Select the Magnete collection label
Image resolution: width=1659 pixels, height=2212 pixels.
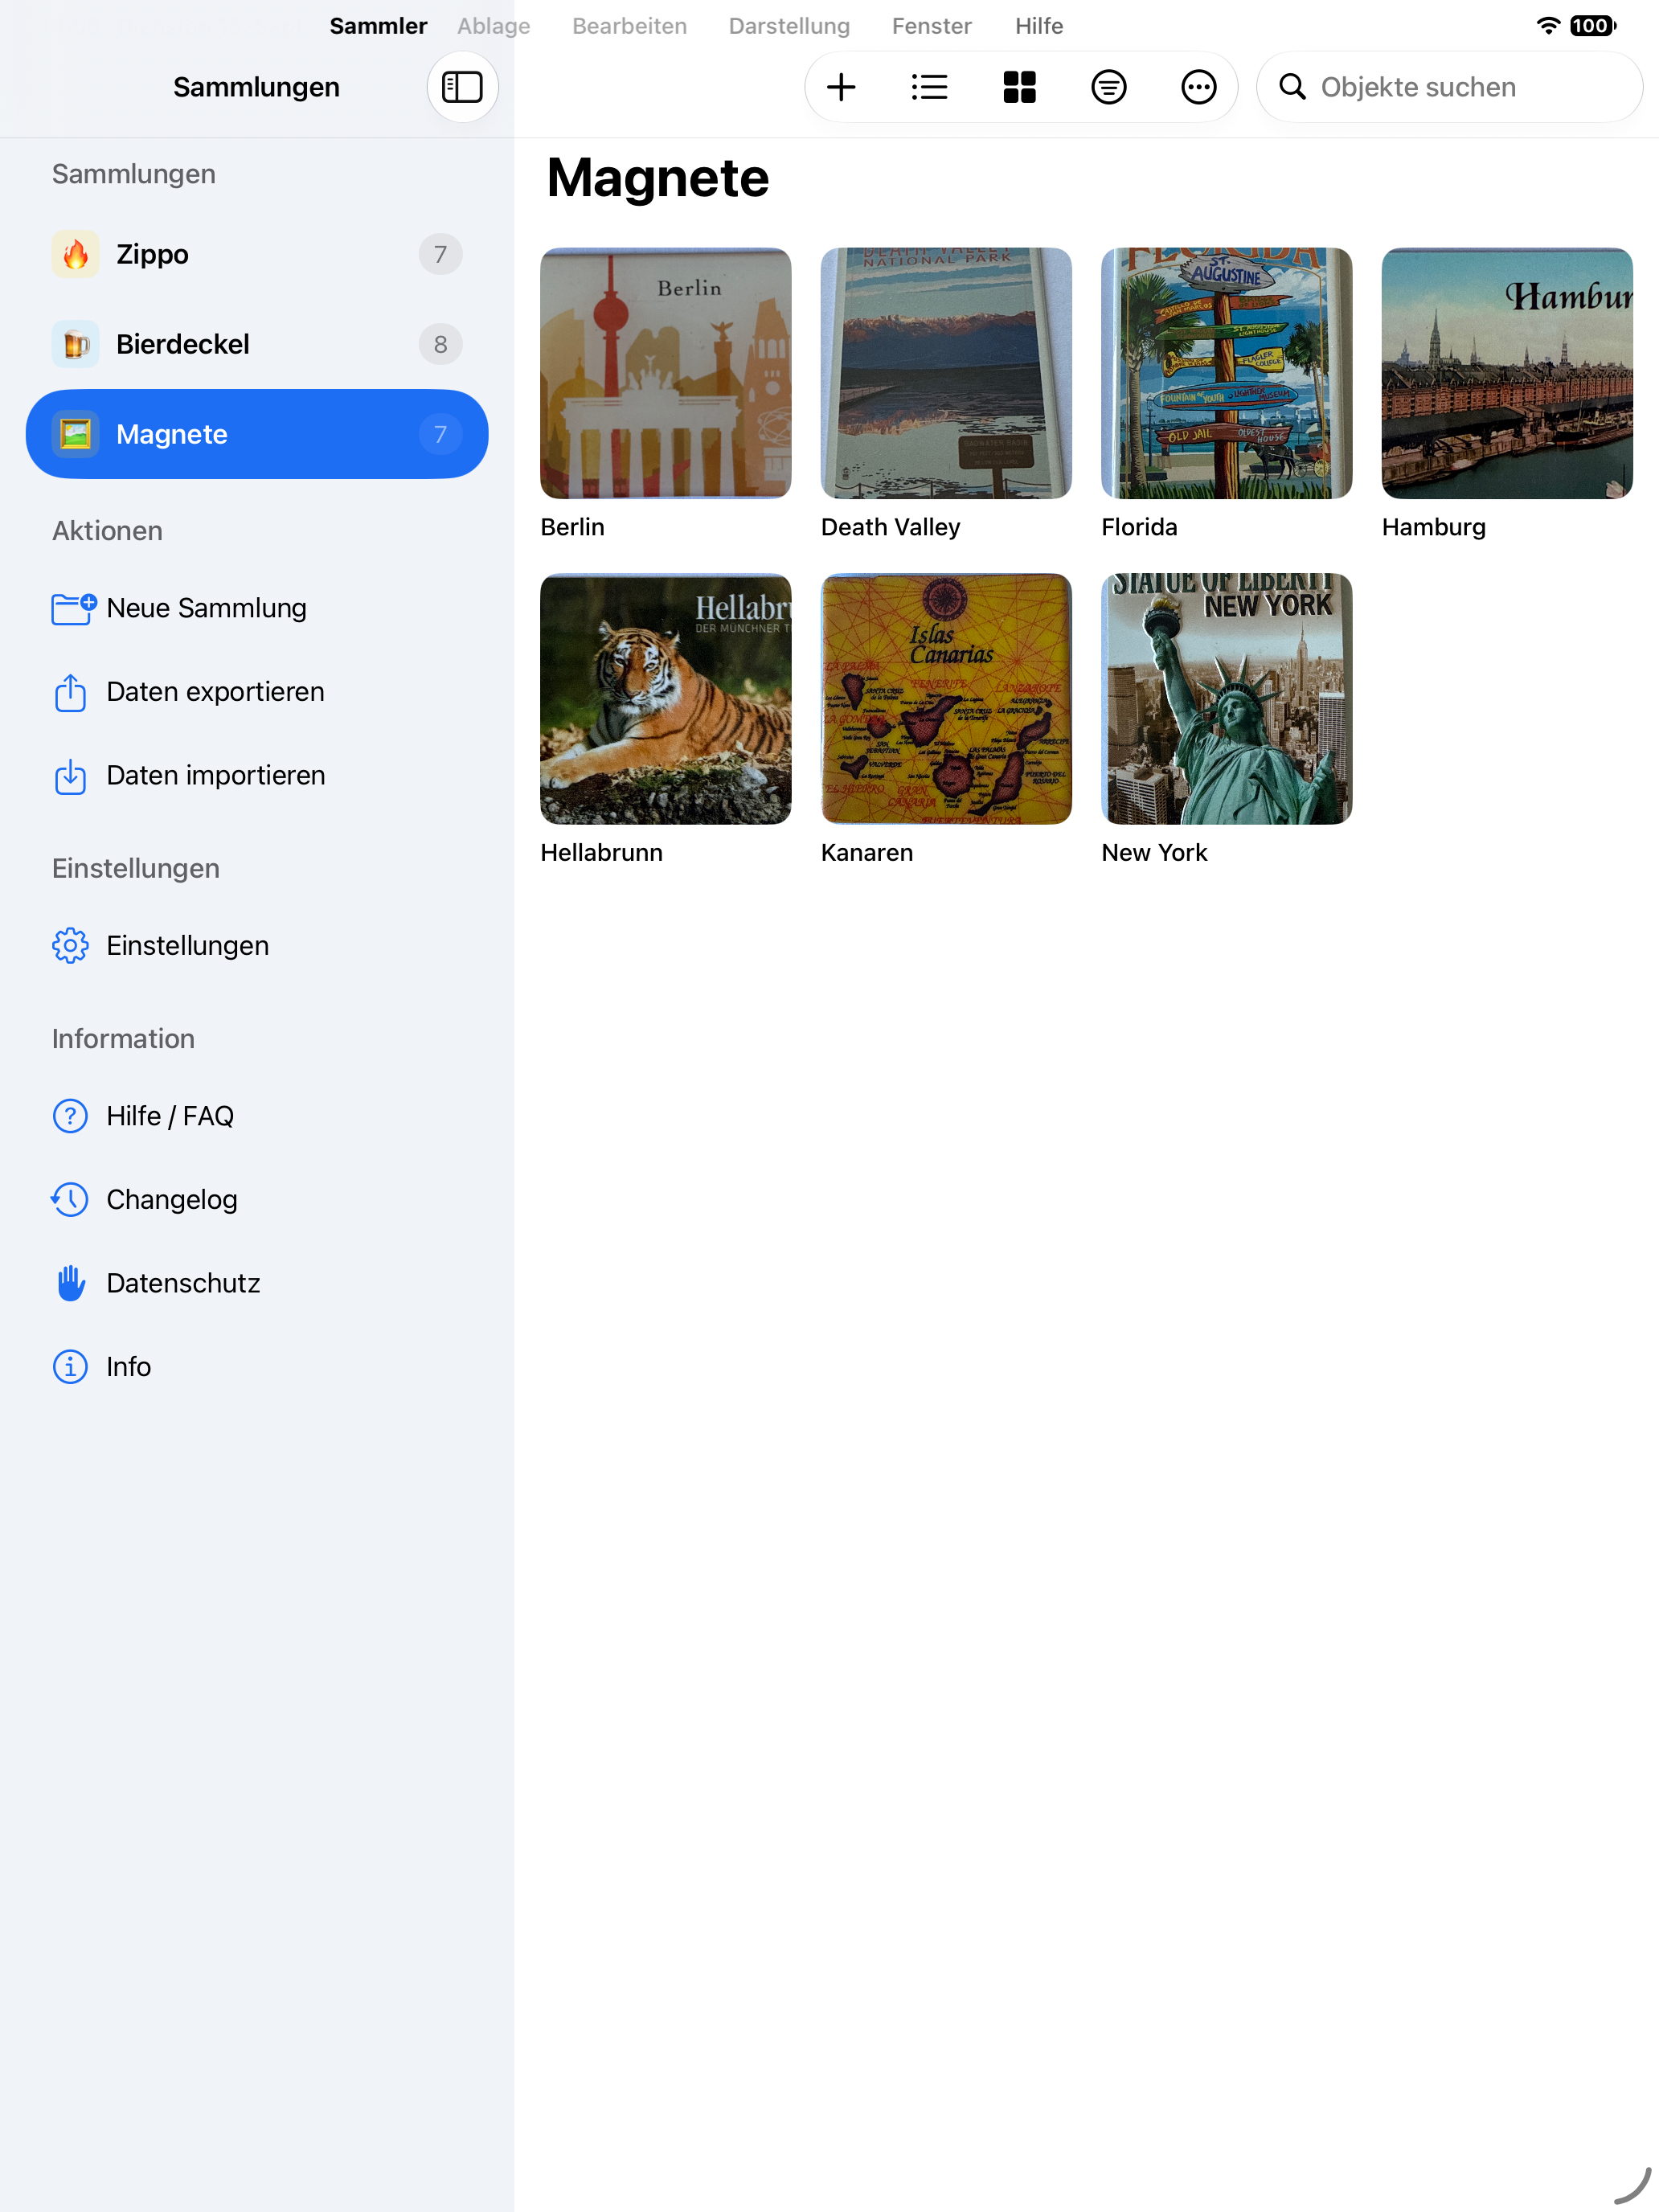(x=172, y=434)
